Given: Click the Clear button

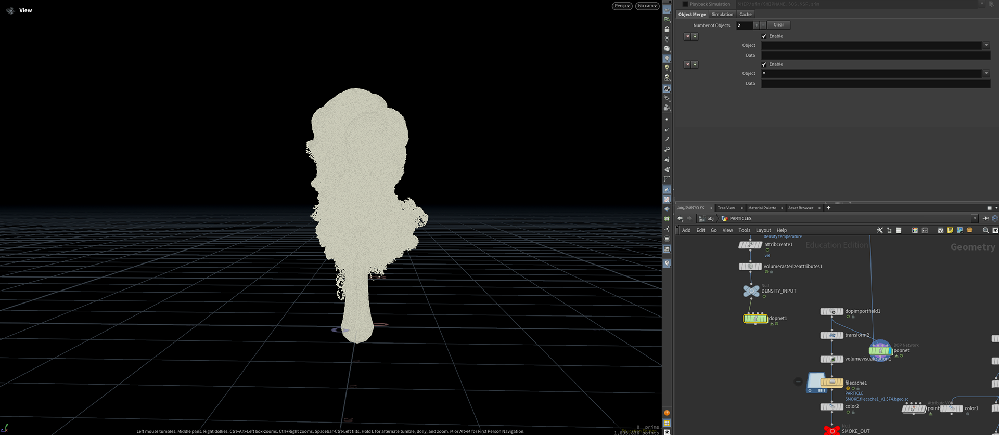Looking at the screenshot, I should 779,25.
